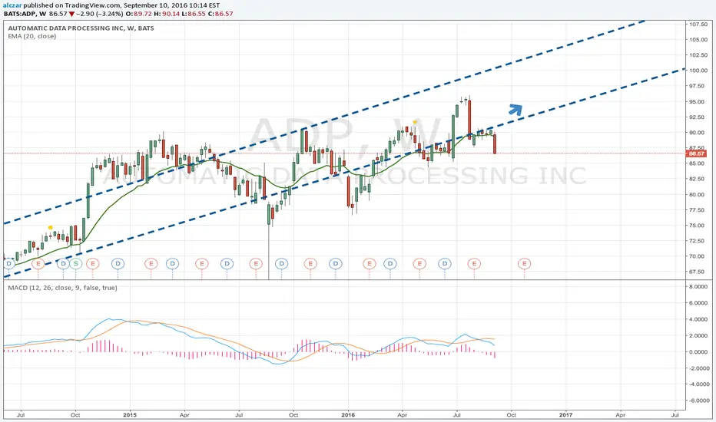Image resolution: width=716 pixels, height=422 pixels.
Task: Click the earnings E marker immediately right of the S marker
Action: tap(92, 263)
